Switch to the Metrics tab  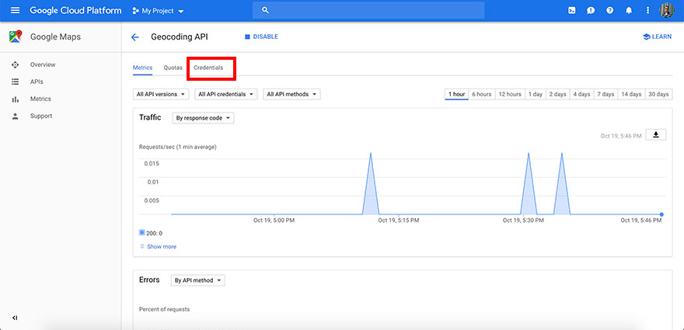pyautogui.click(x=143, y=68)
